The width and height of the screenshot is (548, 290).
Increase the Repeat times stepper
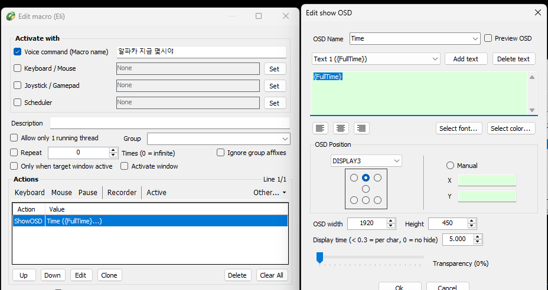(113, 150)
